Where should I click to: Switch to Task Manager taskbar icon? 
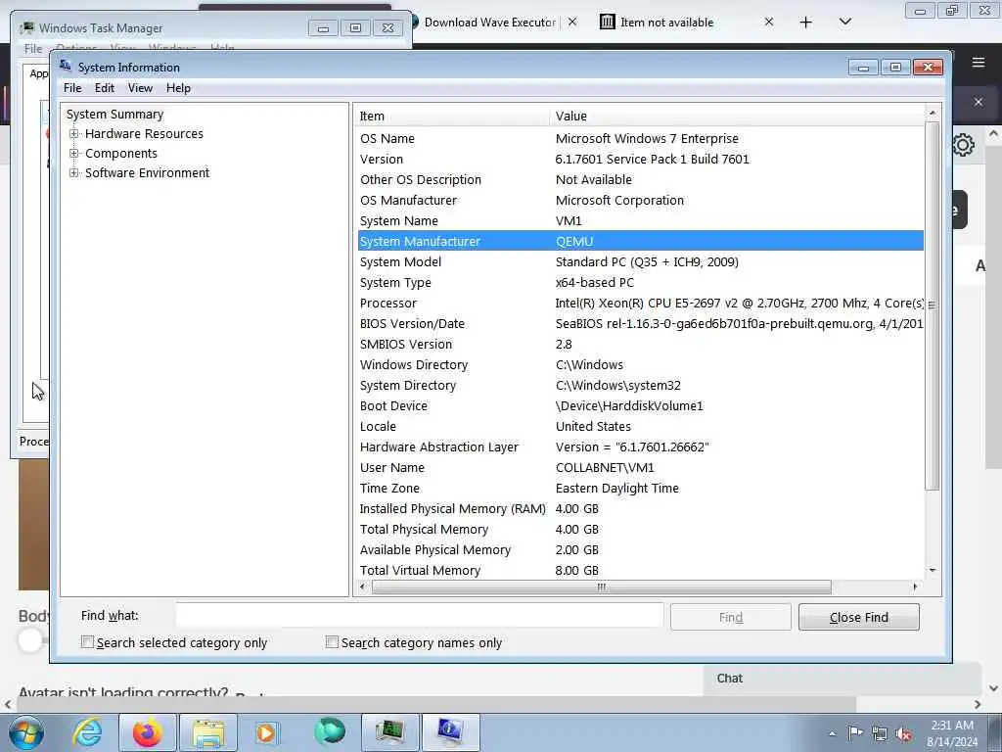[x=389, y=732]
